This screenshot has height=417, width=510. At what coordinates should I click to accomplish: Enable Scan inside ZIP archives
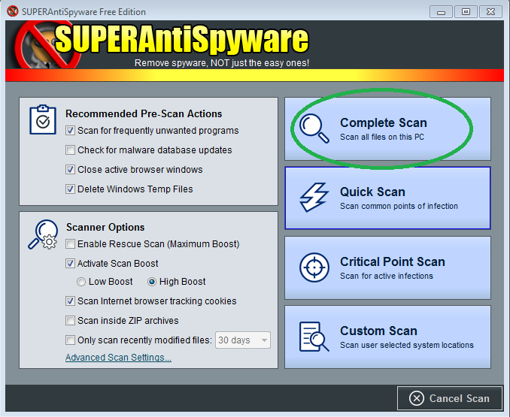pyautogui.click(x=70, y=321)
